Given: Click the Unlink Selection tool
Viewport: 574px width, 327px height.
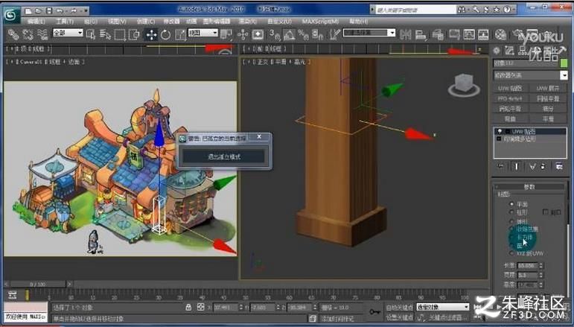Looking at the screenshot, I should click(x=28, y=34).
